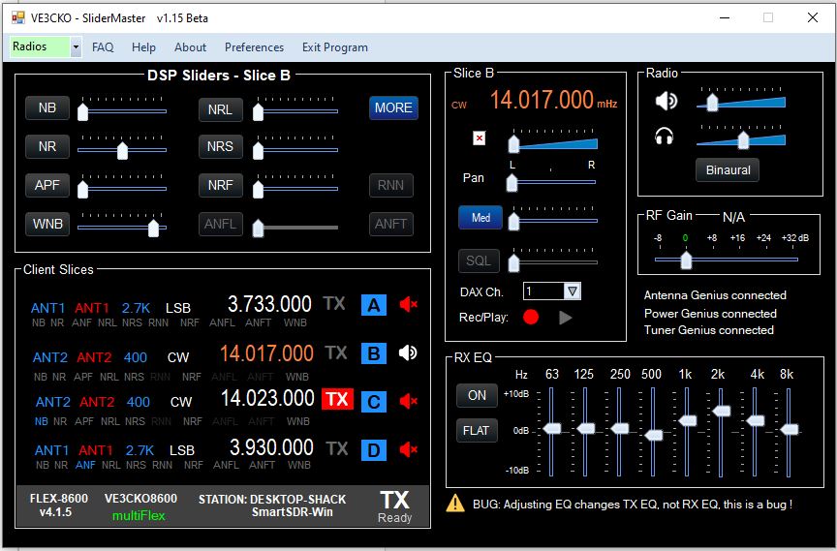Open the DAX Ch. dropdown arrow
The height and width of the screenshot is (551, 837).
tap(573, 291)
